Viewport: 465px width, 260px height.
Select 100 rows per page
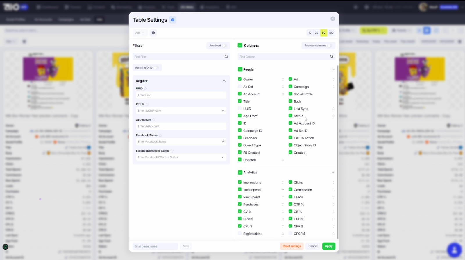[x=331, y=33]
